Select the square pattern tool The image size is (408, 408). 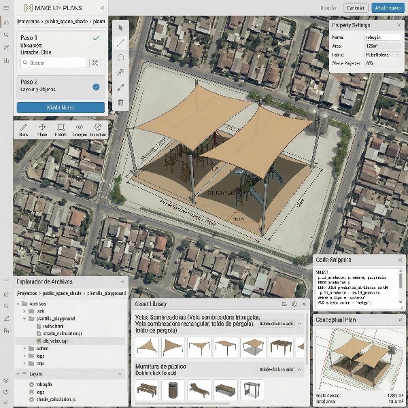click(61, 130)
